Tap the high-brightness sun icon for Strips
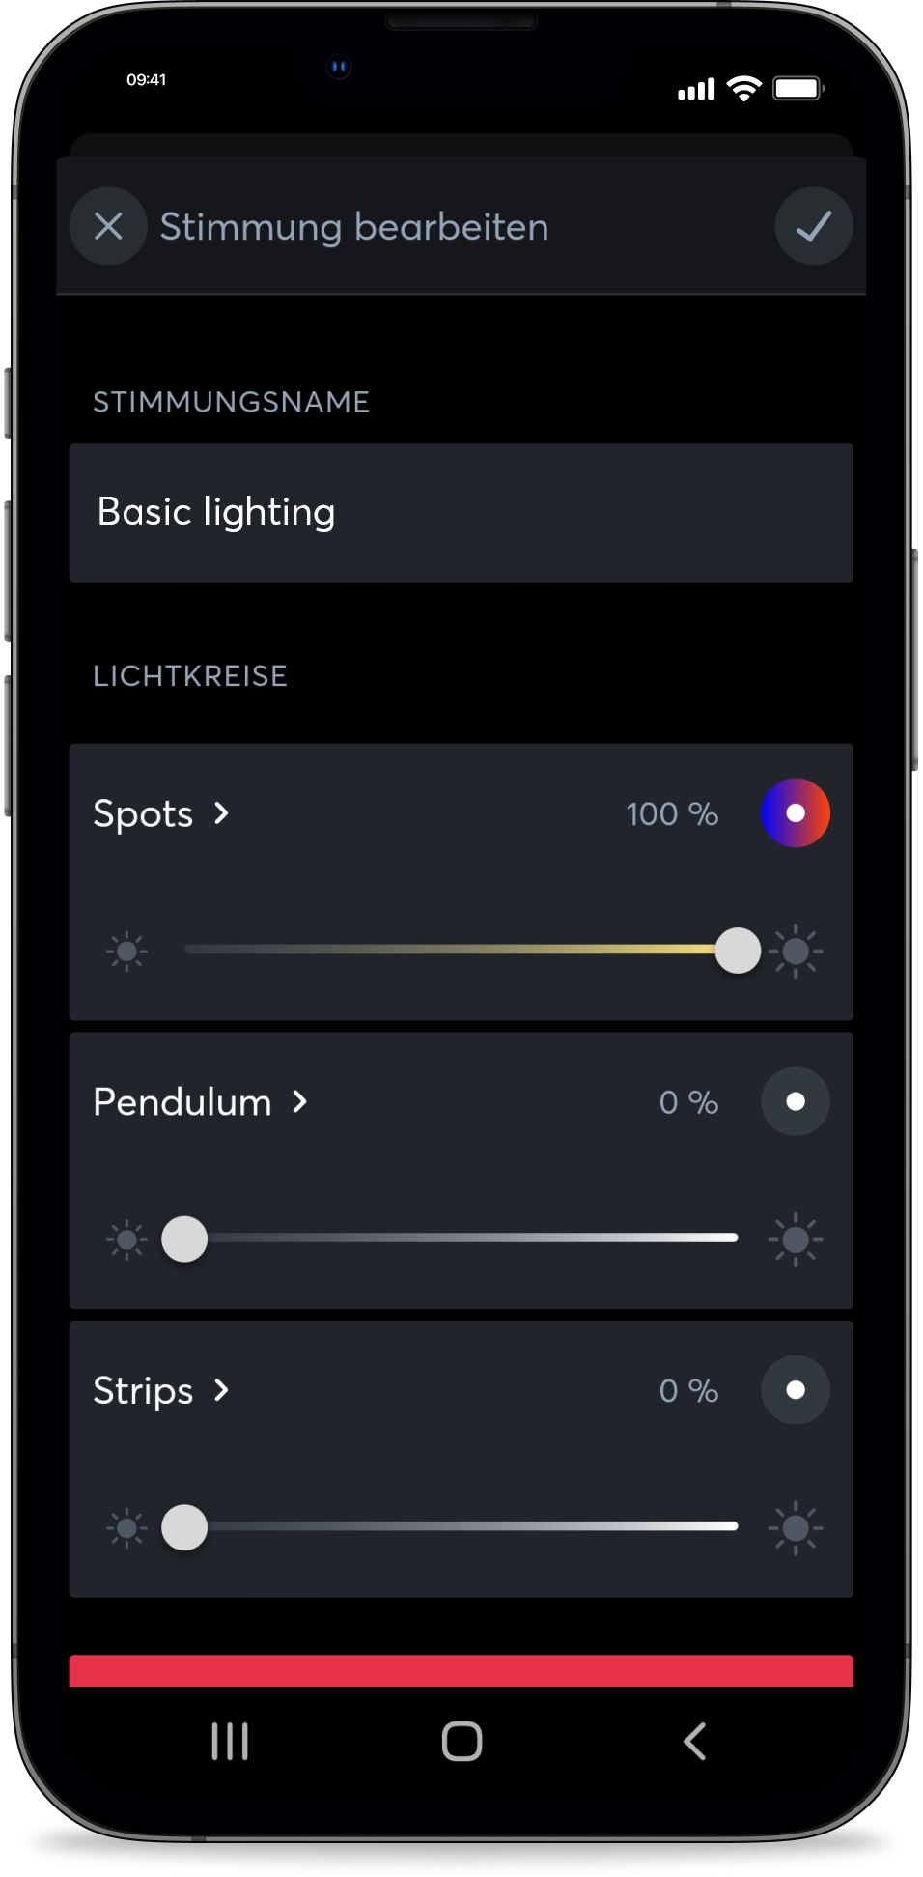 (796, 1527)
